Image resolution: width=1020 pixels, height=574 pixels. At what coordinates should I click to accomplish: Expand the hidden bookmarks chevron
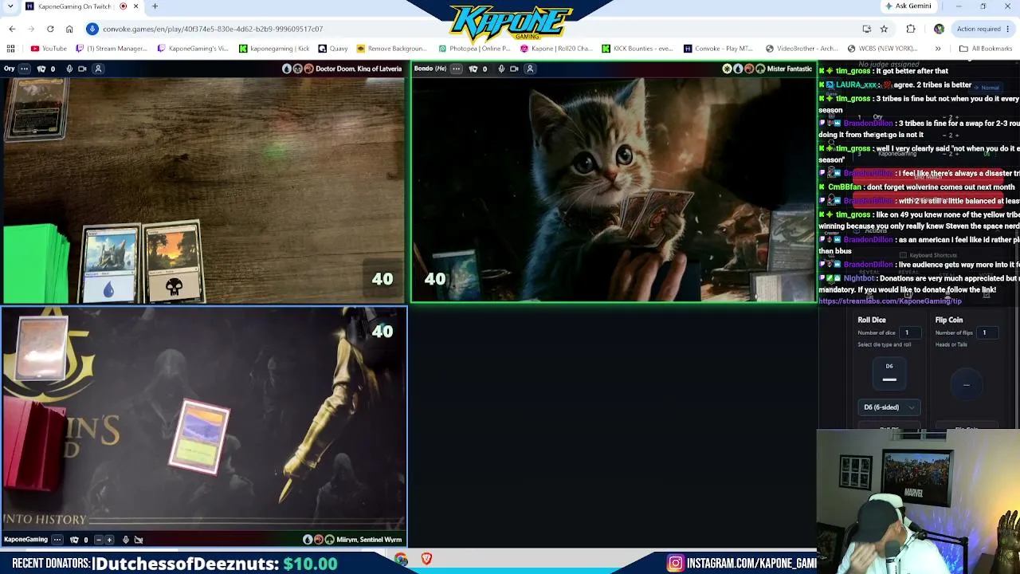938,49
